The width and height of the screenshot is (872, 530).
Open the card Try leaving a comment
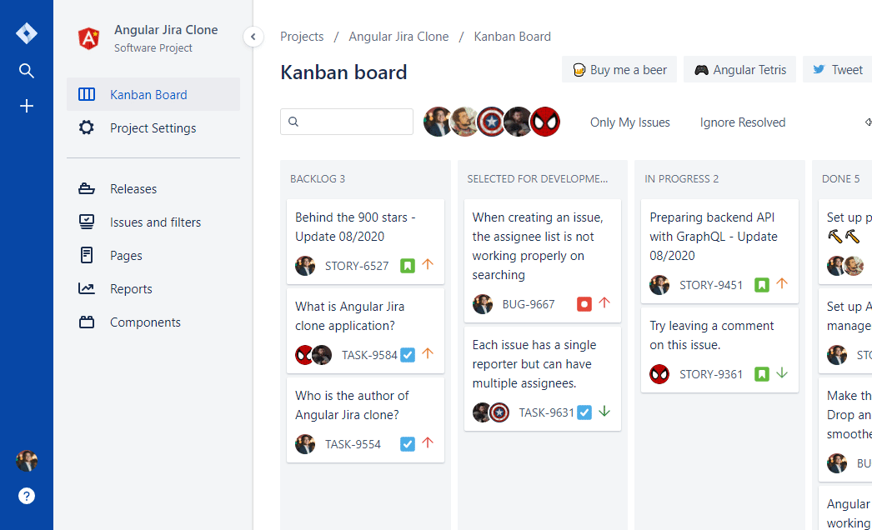coord(719,350)
